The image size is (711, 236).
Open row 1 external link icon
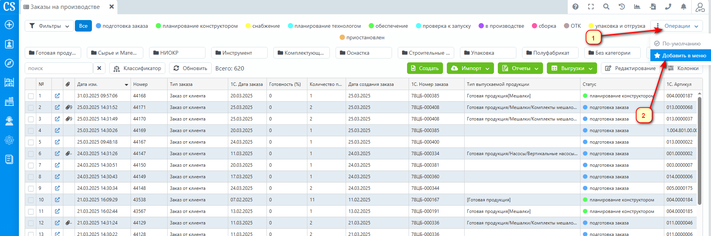[x=57, y=96]
